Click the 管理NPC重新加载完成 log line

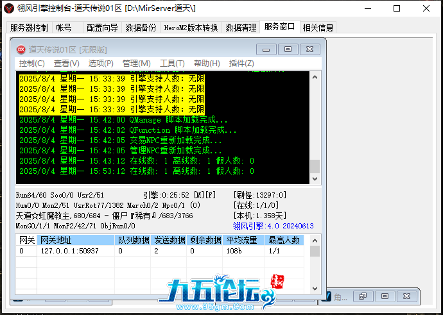(x=121, y=151)
